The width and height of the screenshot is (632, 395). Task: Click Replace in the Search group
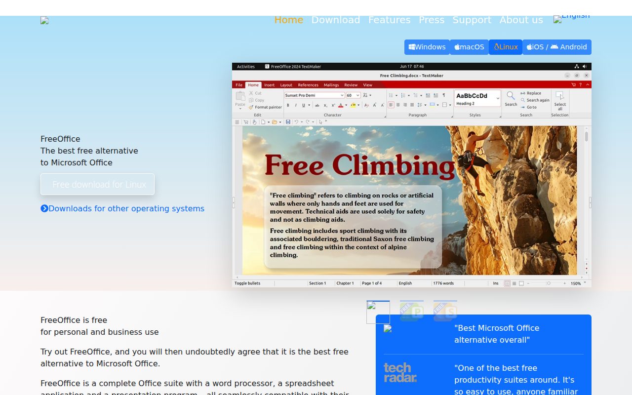point(531,93)
